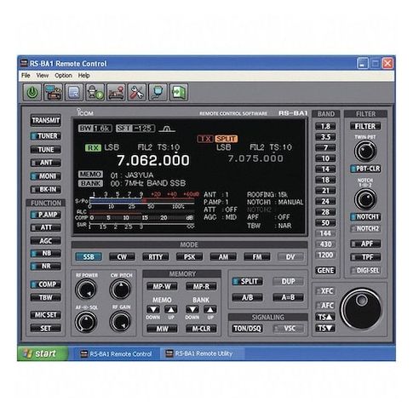Image resolution: width=413 pixels, height=413 pixels.
Task: Click the 7.062.000 RX frequency display
Action: click(153, 160)
